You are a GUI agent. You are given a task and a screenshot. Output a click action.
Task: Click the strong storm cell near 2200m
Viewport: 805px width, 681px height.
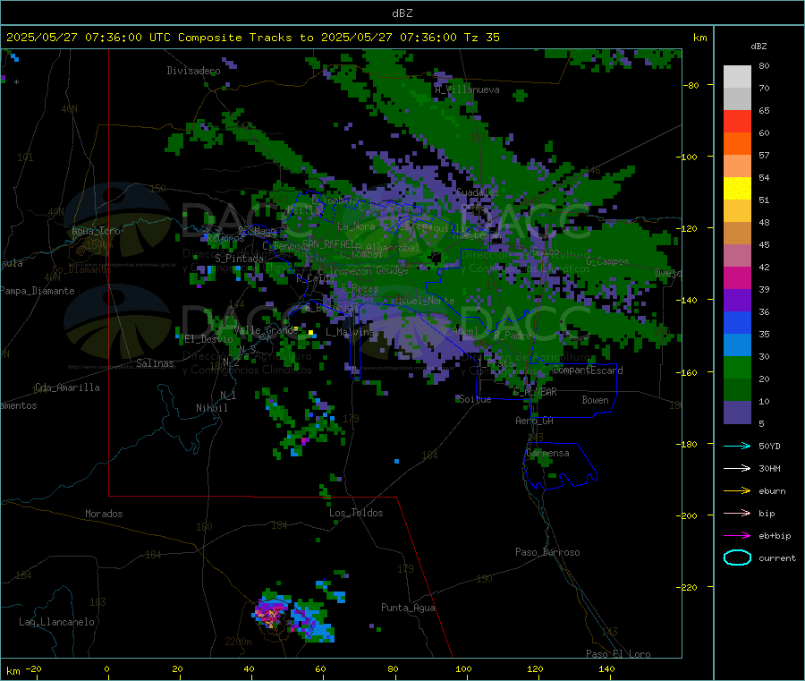pyautogui.click(x=269, y=614)
